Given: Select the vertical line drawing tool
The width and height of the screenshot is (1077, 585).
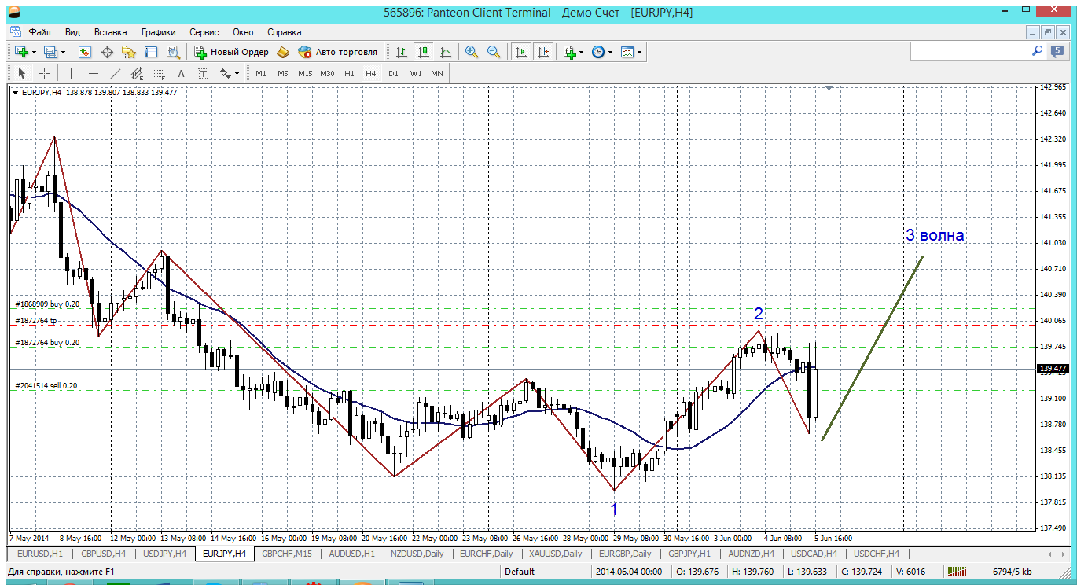Looking at the screenshot, I should 71,73.
